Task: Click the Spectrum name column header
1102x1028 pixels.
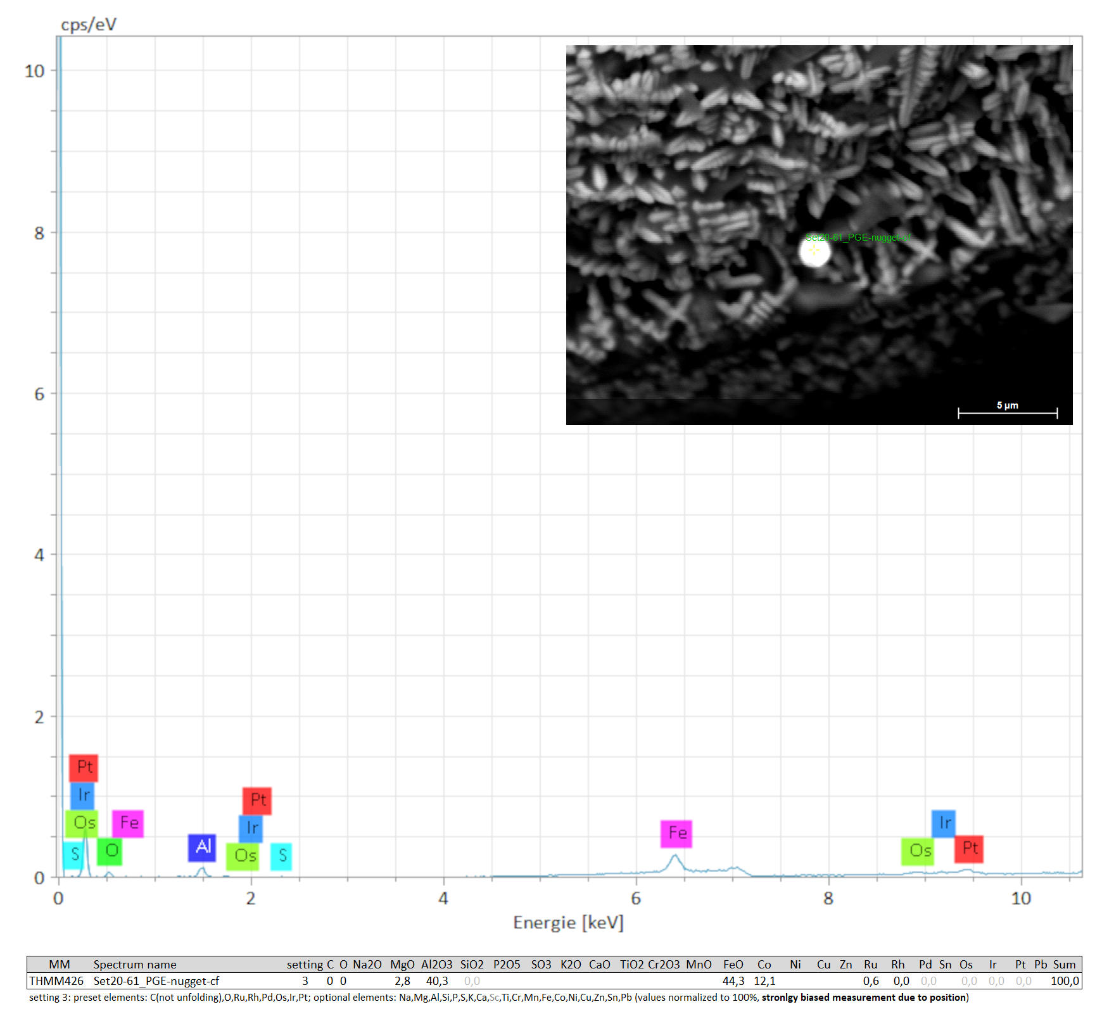Action: click(x=135, y=964)
